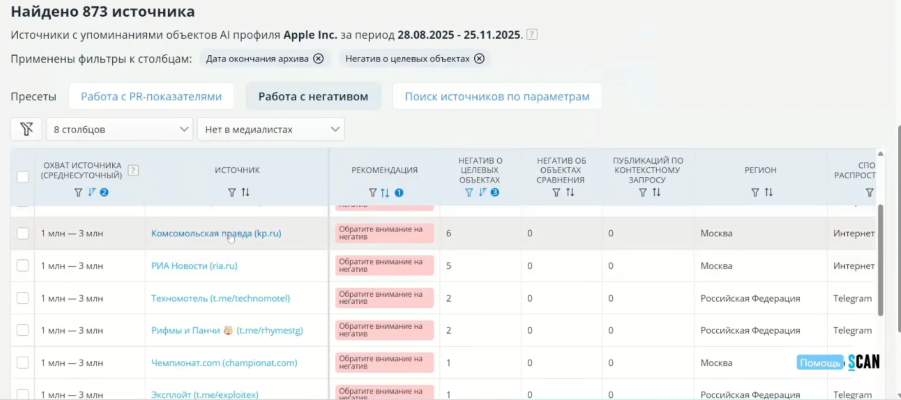901x400 pixels.
Task: Click negative count '5' in РИА Новости row
Action: click(x=448, y=266)
